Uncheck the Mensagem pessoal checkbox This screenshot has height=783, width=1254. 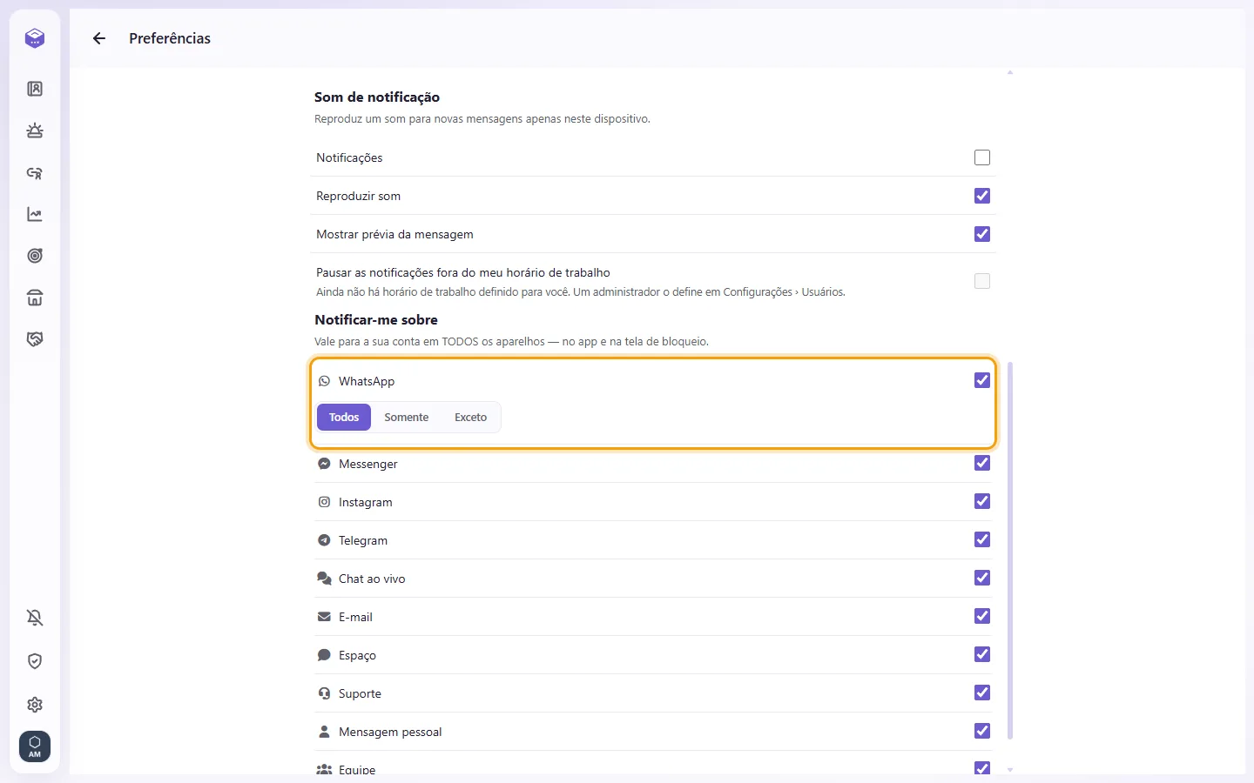[x=982, y=731]
